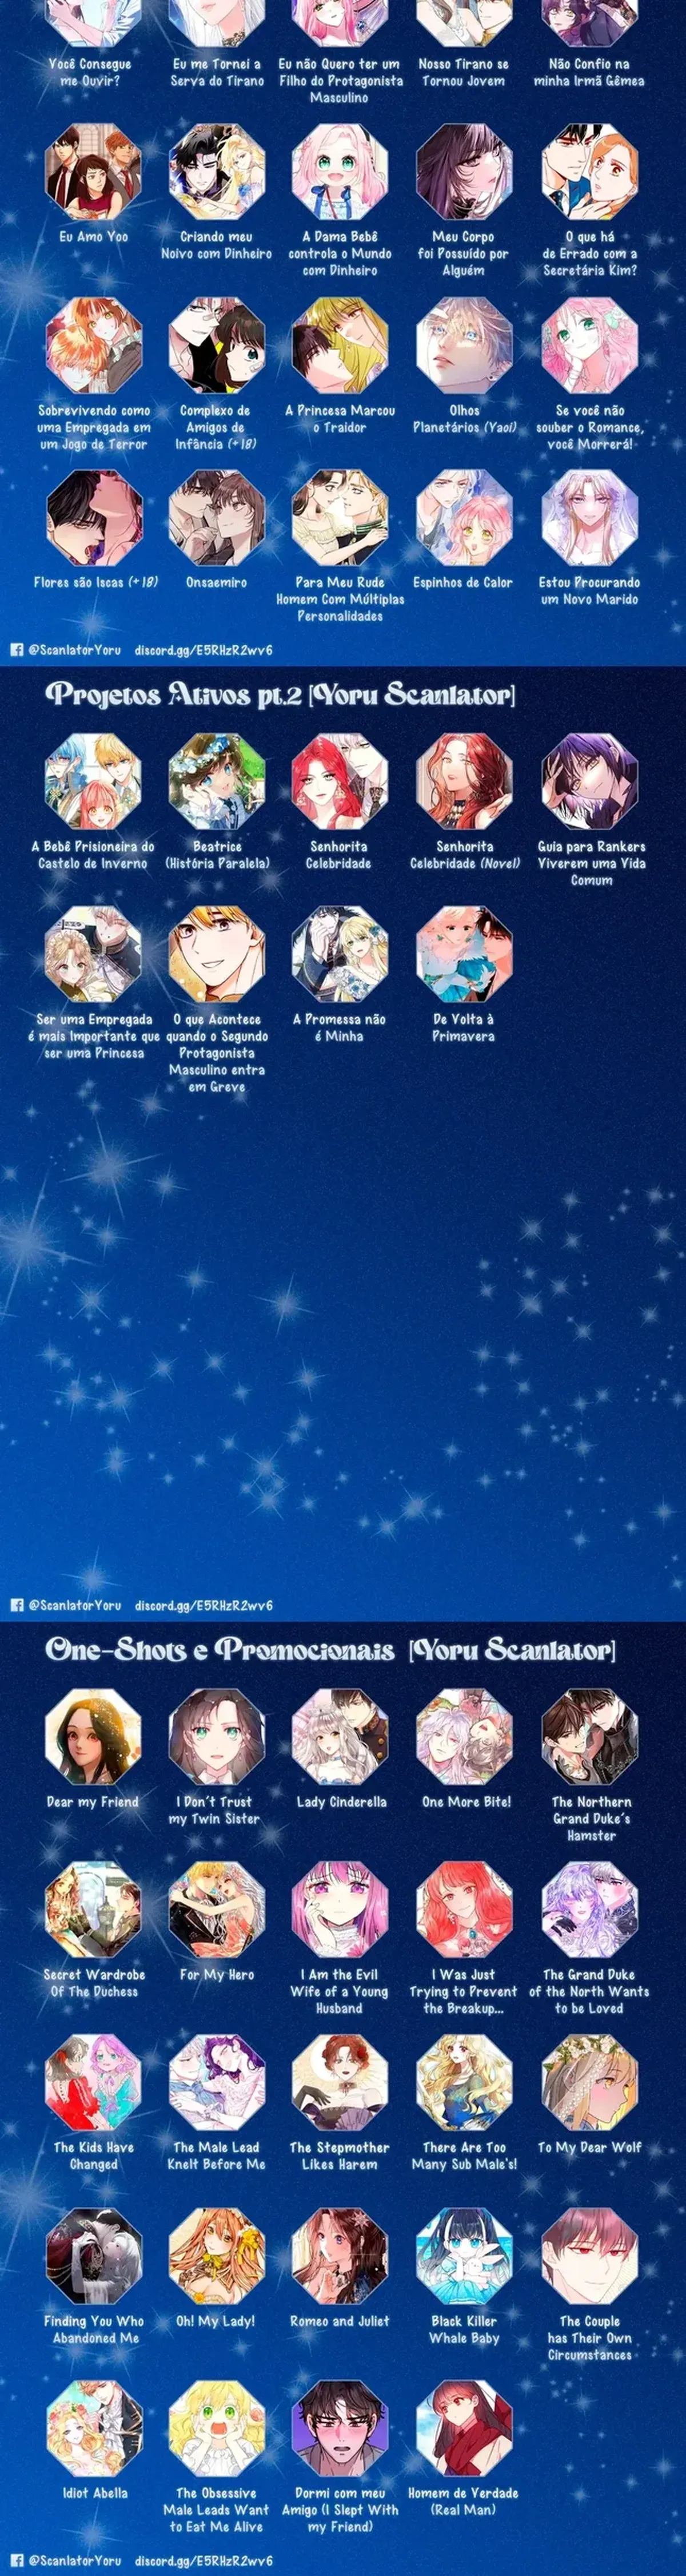Click the "Projetos Ativos pt.2 [Yoru Scanlator]" heading
Image resolution: width=686 pixels, height=2576 pixels.
[x=280, y=695]
